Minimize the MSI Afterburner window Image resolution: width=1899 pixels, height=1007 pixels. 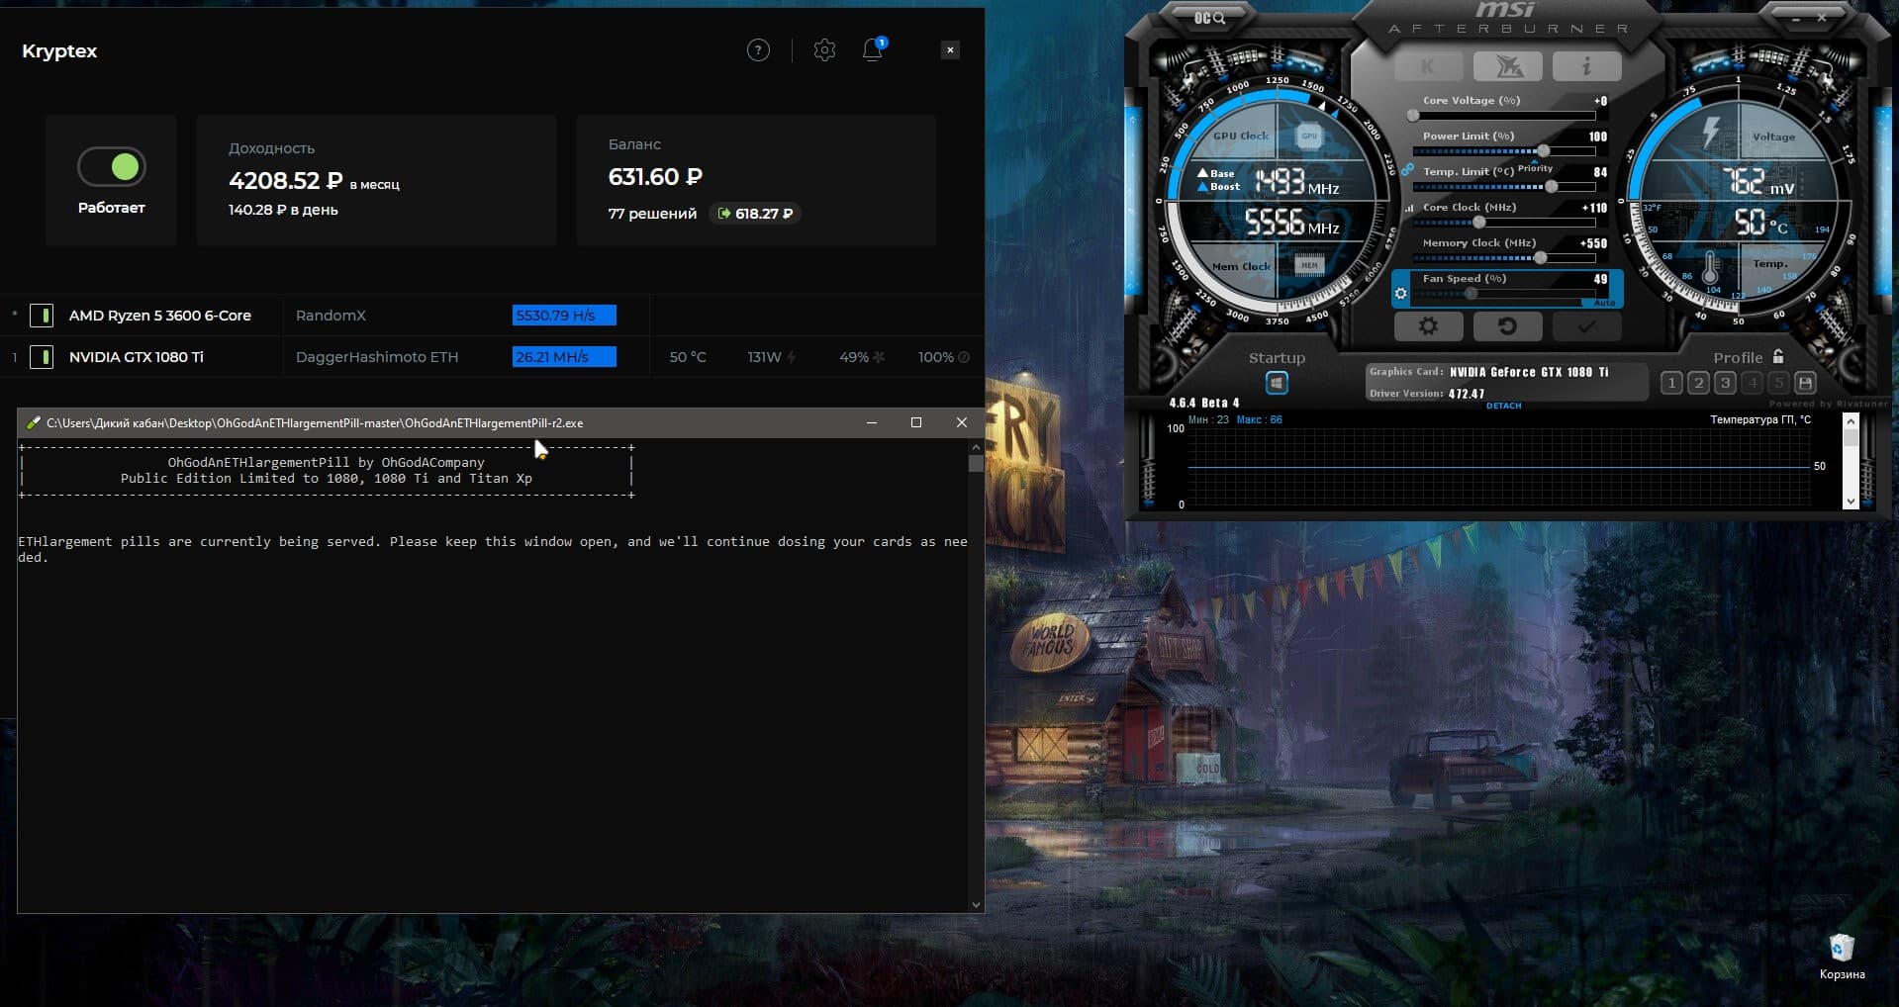tap(1797, 18)
